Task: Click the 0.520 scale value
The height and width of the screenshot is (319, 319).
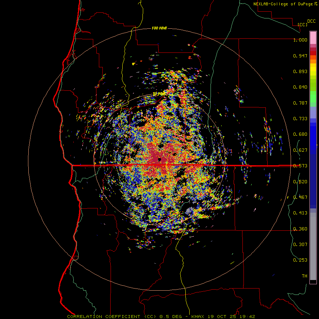Action: coord(300,182)
